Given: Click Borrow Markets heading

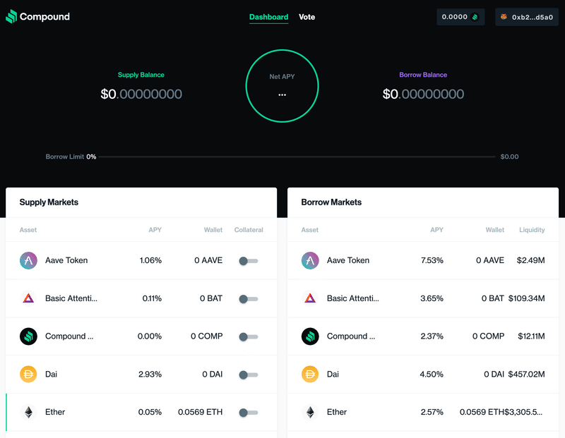Looking at the screenshot, I should point(331,202).
